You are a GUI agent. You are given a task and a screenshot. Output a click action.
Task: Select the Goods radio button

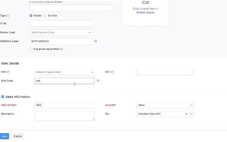coord(31,15)
